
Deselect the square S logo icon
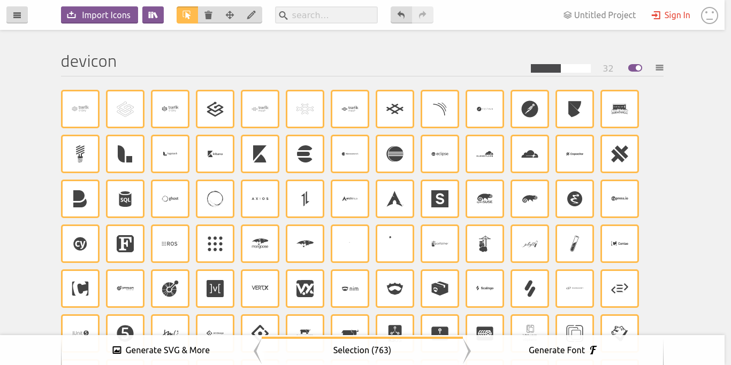[x=440, y=199]
